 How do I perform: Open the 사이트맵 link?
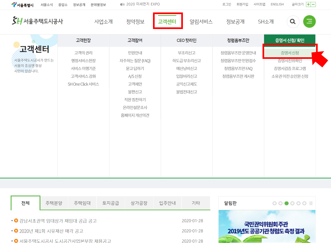point(259,4)
